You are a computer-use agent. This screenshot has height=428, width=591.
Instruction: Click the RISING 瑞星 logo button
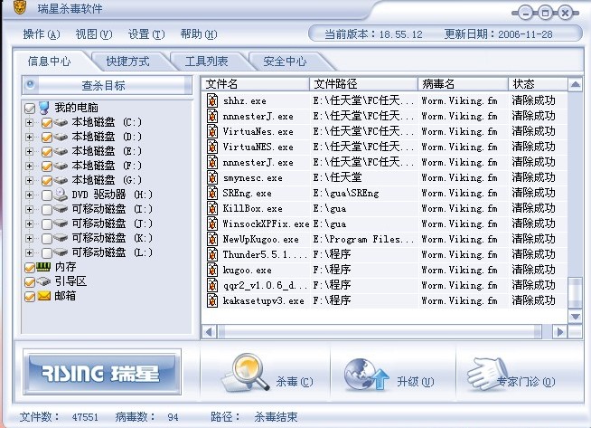pyautogui.click(x=102, y=372)
